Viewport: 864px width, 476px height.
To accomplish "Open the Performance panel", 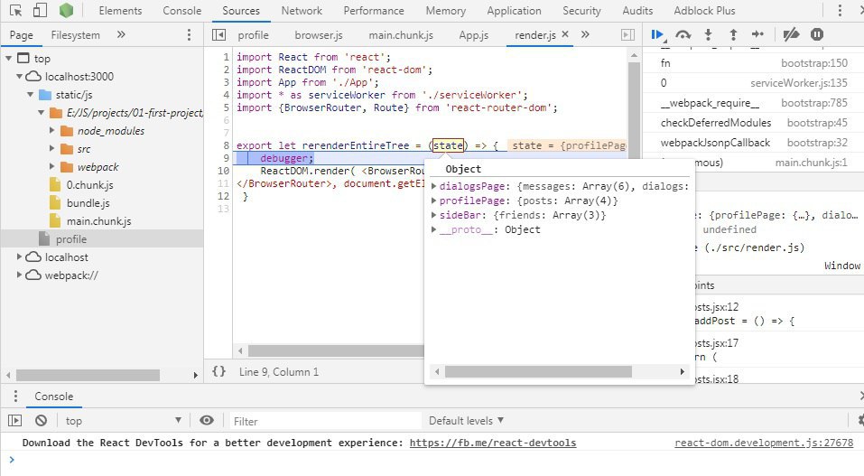I will click(x=374, y=11).
